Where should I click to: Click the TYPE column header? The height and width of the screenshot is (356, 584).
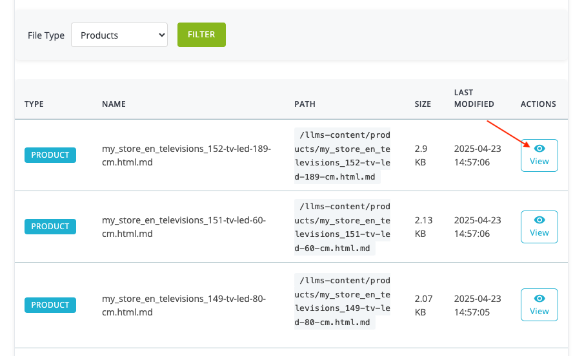point(34,104)
